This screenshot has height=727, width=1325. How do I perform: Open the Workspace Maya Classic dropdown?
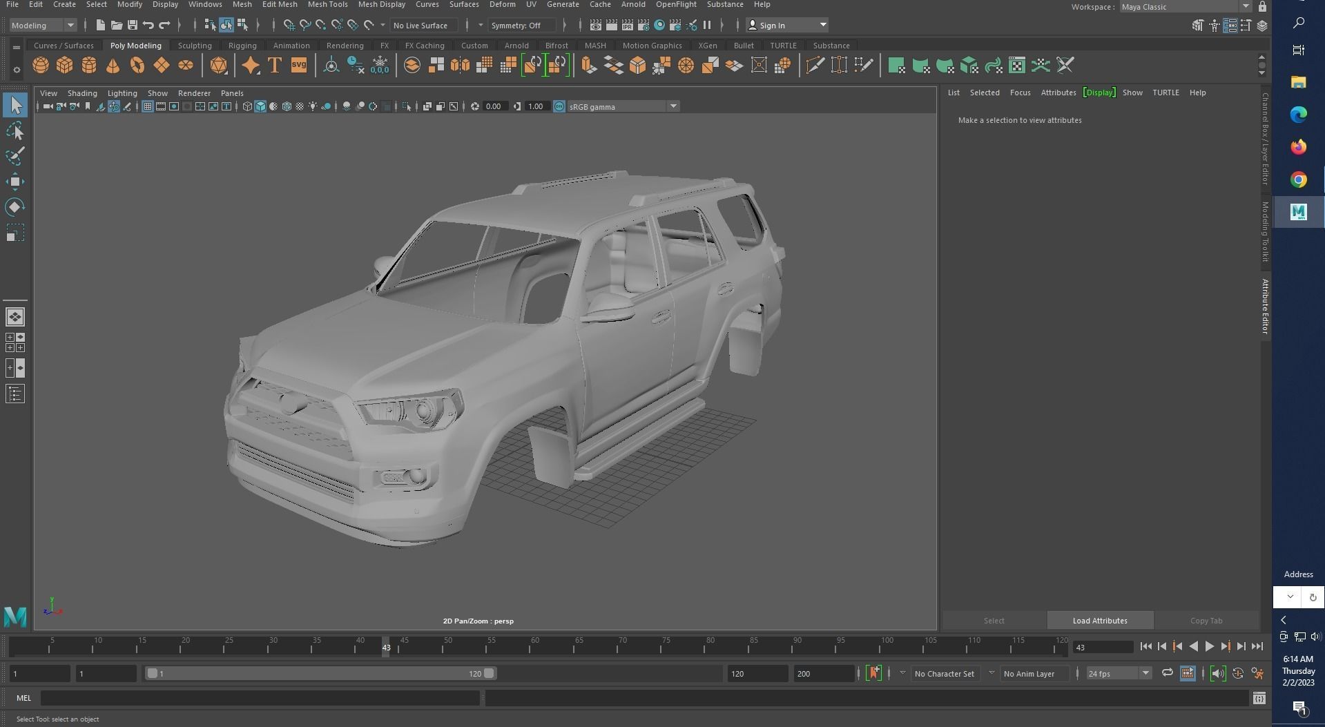(1185, 7)
